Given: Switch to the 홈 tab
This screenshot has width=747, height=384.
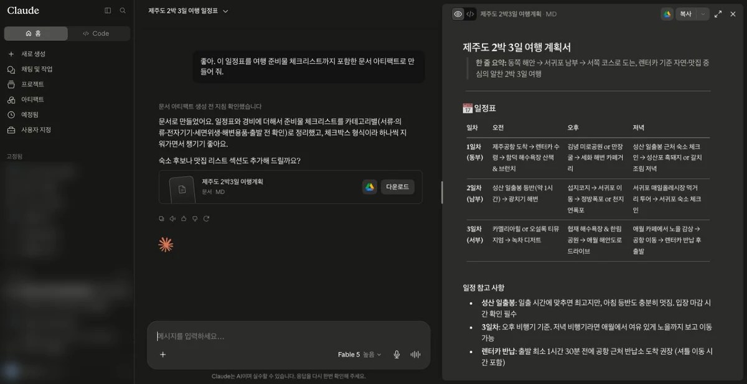Looking at the screenshot, I should (35, 34).
